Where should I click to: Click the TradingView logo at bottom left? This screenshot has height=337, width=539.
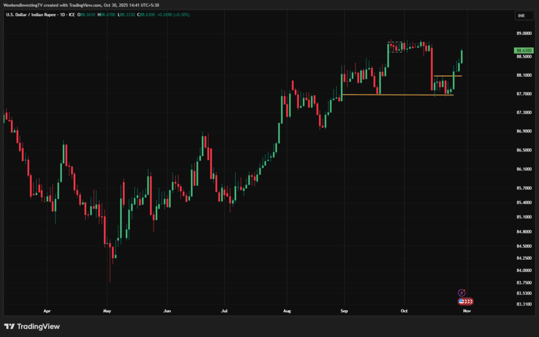[32, 326]
